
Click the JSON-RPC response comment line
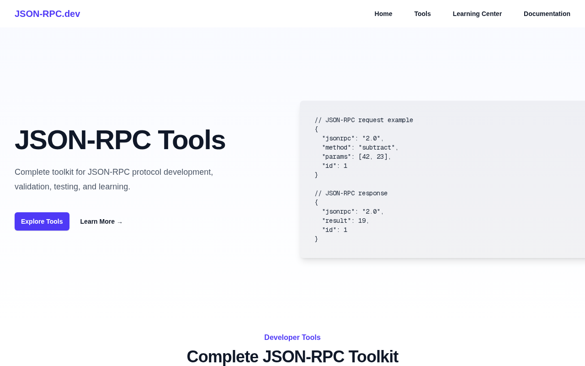tap(351, 194)
